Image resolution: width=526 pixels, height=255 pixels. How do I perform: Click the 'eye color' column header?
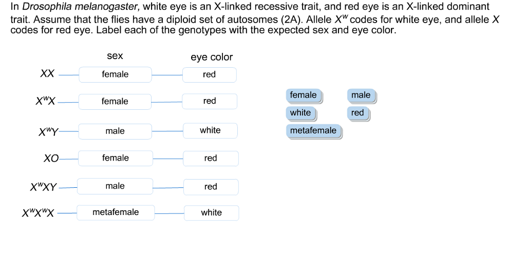tap(212, 57)
